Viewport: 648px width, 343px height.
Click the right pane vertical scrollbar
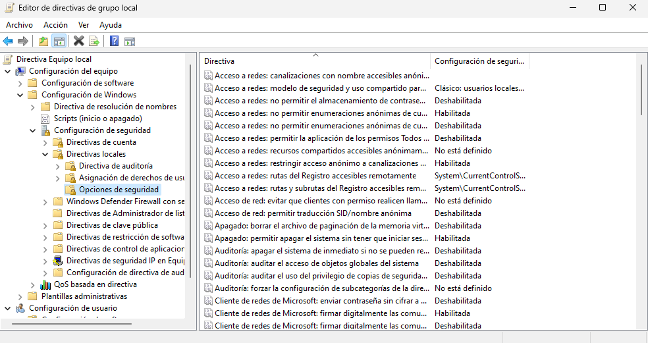[641, 198]
